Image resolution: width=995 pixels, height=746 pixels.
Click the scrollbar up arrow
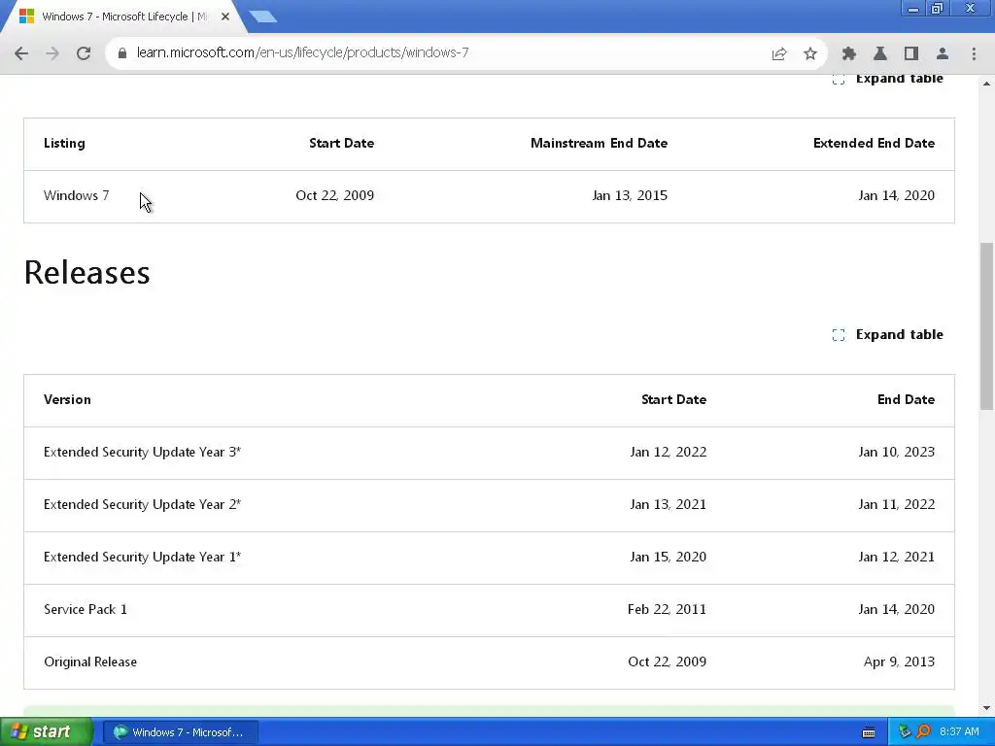[986, 84]
